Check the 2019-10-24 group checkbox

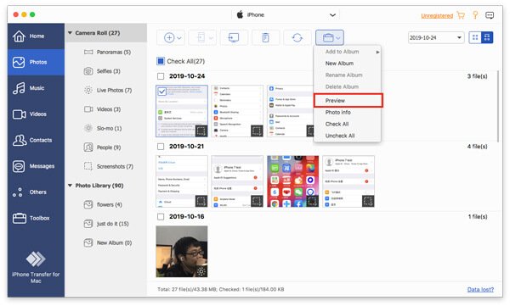[x=161, y=76]
